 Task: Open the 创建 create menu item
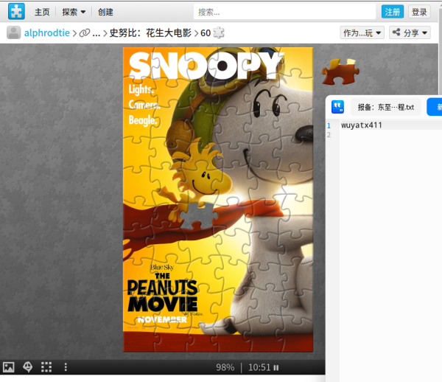point(105,12)
